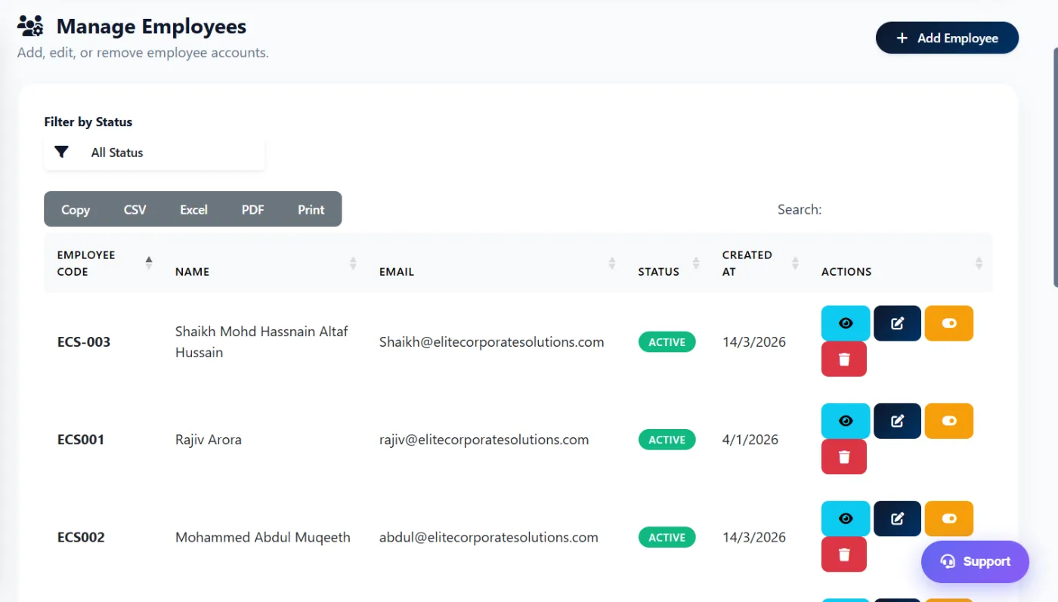1058x602 pixels.
Task: Click the name Rajiv Arora
Action: [x=209, y=440]
